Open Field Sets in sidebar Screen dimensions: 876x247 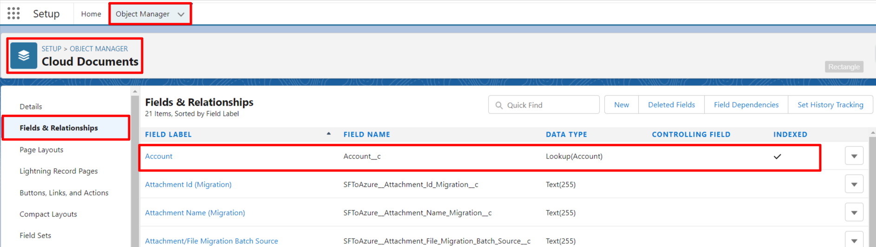pos(35,235)
